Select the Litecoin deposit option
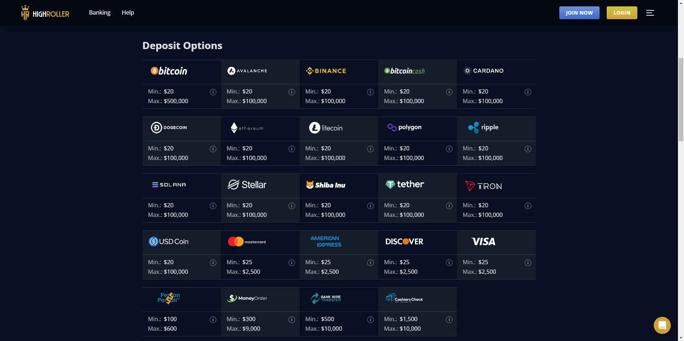684x341 pixels. 326,128
